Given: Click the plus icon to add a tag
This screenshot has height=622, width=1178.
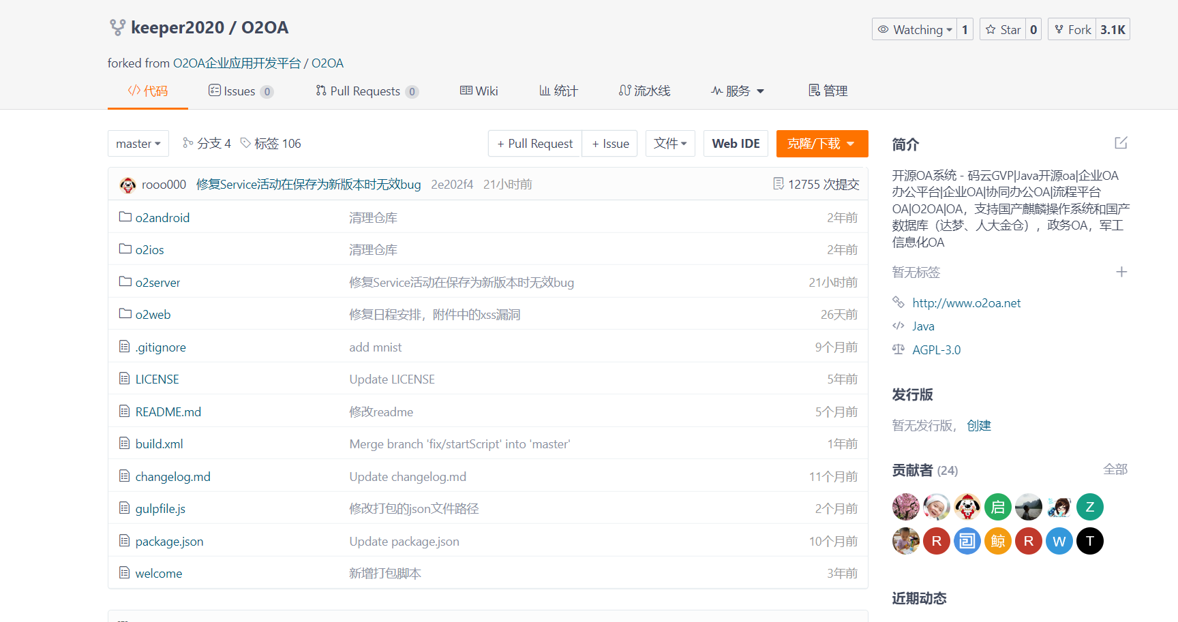Looking at the screenshot, I should (x=1121, y=273).
